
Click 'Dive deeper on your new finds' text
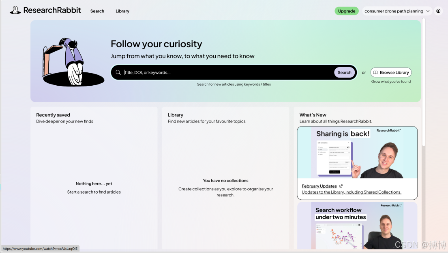[64, 121]
